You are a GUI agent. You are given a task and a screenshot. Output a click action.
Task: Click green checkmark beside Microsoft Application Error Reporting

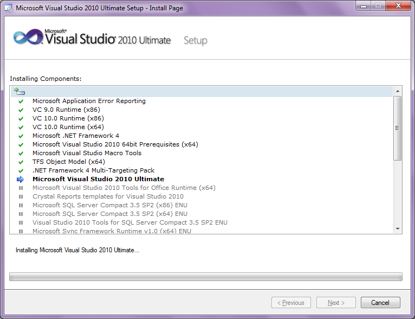tap(21, 101)
